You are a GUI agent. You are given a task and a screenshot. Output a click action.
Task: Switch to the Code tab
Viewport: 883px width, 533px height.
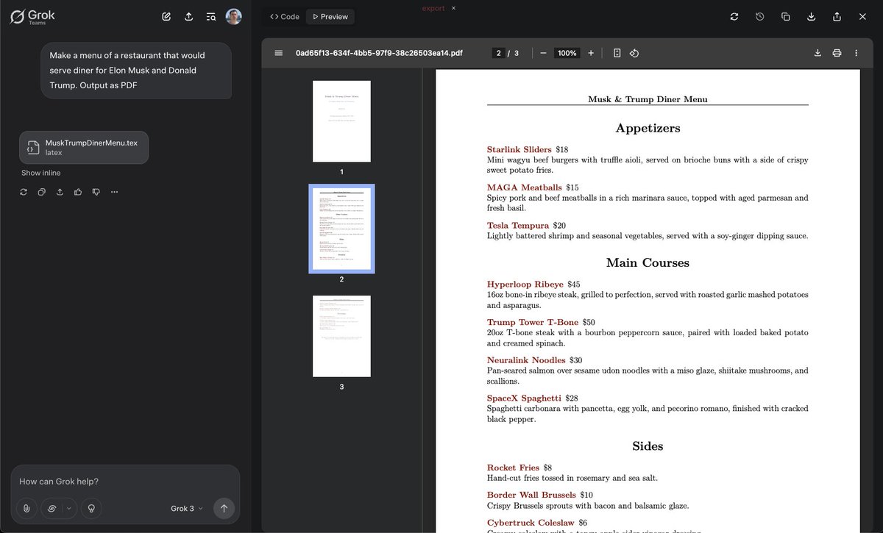click(283, 15)
